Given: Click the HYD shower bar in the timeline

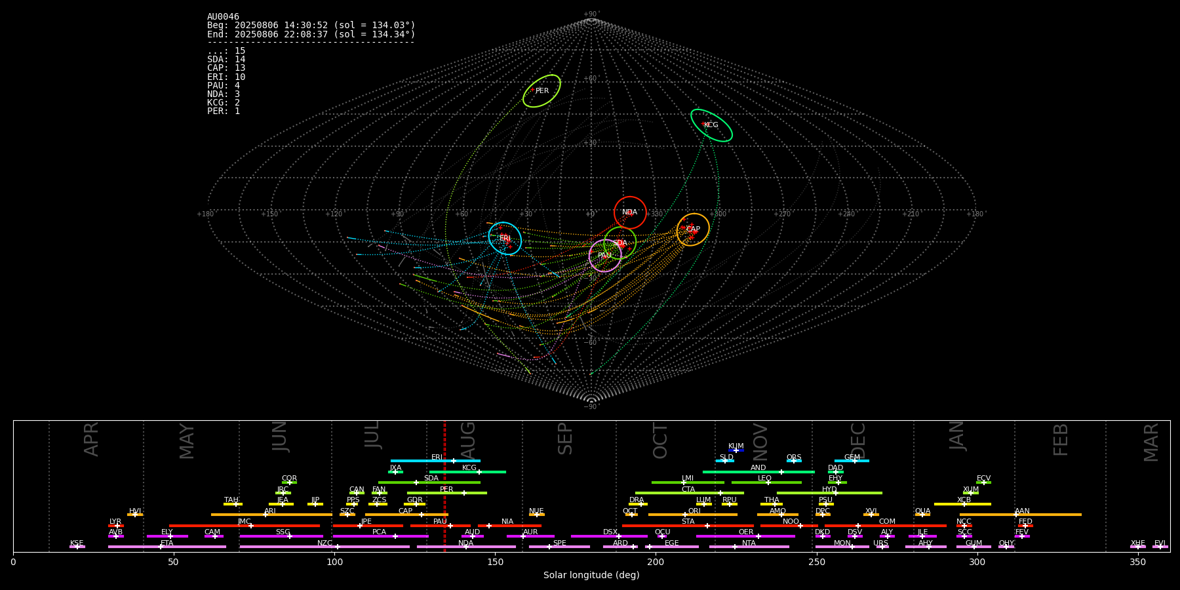Looking at the screenshot, I should coord(829,493).
